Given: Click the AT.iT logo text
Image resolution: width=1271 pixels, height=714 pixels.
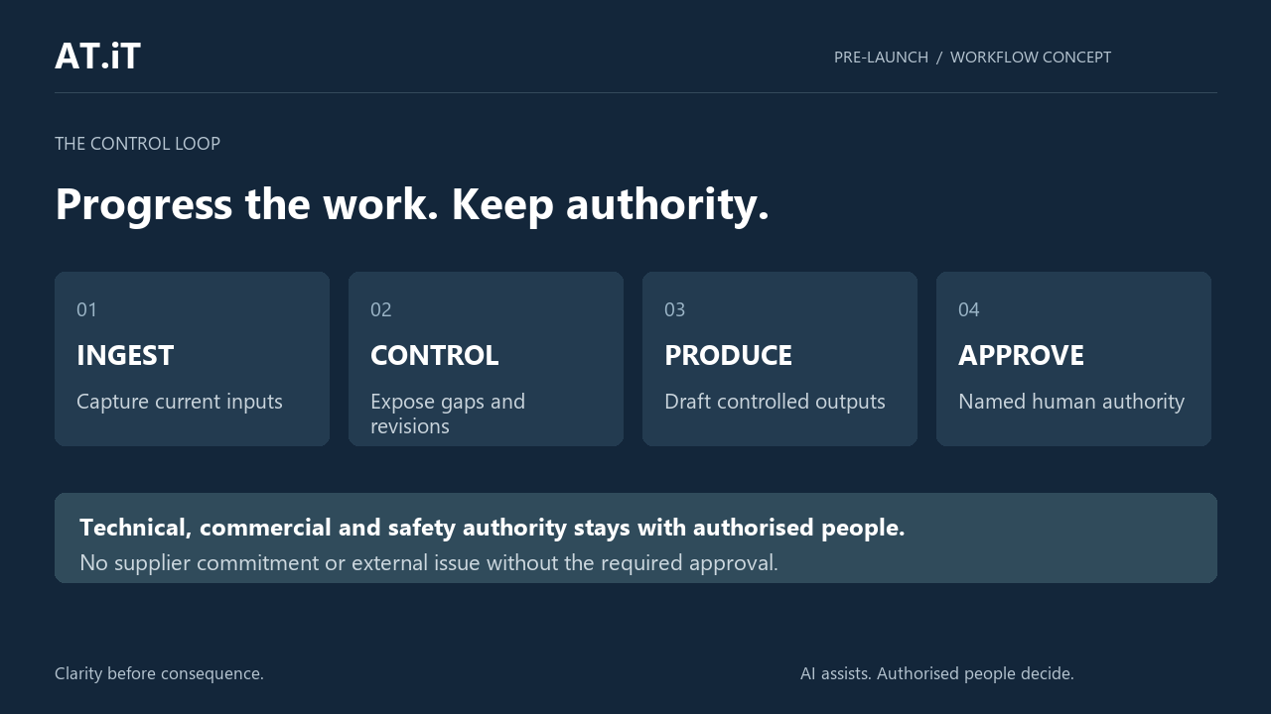Looking at the screenshot, I should click(x=97, y=57).
